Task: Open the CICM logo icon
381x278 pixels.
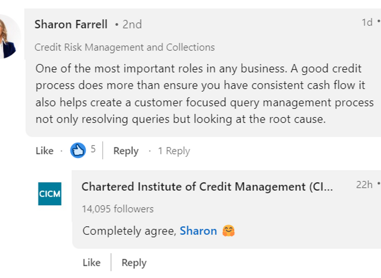Action: [50, 194]
